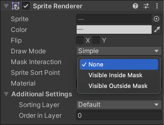Click the Order in Layer input field
The height and width of the screenshot is (125, 164).
[119, 115]
